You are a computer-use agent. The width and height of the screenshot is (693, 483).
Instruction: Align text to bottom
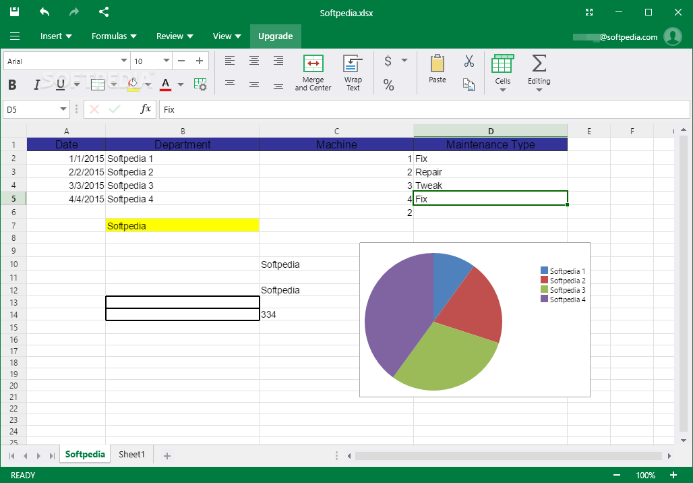tap(278, 86)
